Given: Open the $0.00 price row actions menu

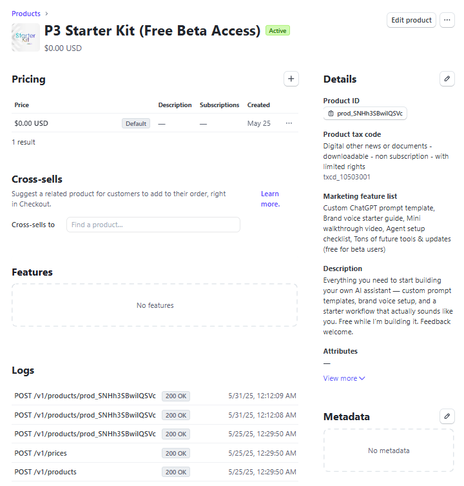Looking at the screenshot, I should coord(289,123).
